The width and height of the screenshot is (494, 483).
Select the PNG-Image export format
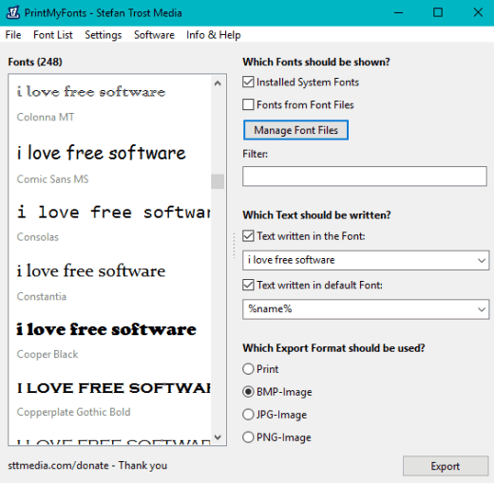point(248,437)
